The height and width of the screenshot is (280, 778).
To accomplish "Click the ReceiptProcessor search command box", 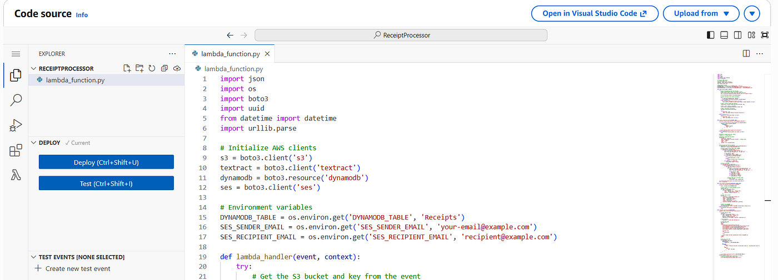I will 401,35.
